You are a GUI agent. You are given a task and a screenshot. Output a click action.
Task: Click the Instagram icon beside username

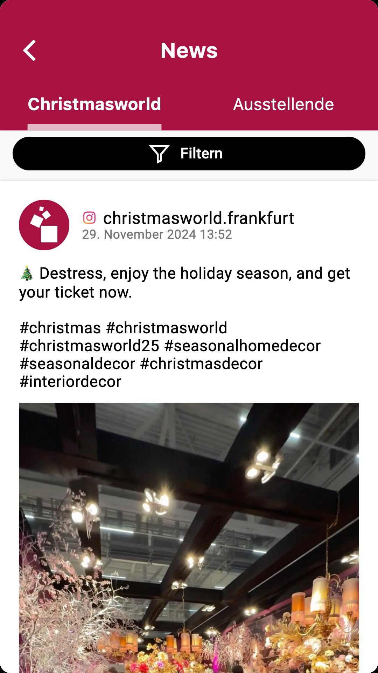pyautogui.click(x=89, y=218)
